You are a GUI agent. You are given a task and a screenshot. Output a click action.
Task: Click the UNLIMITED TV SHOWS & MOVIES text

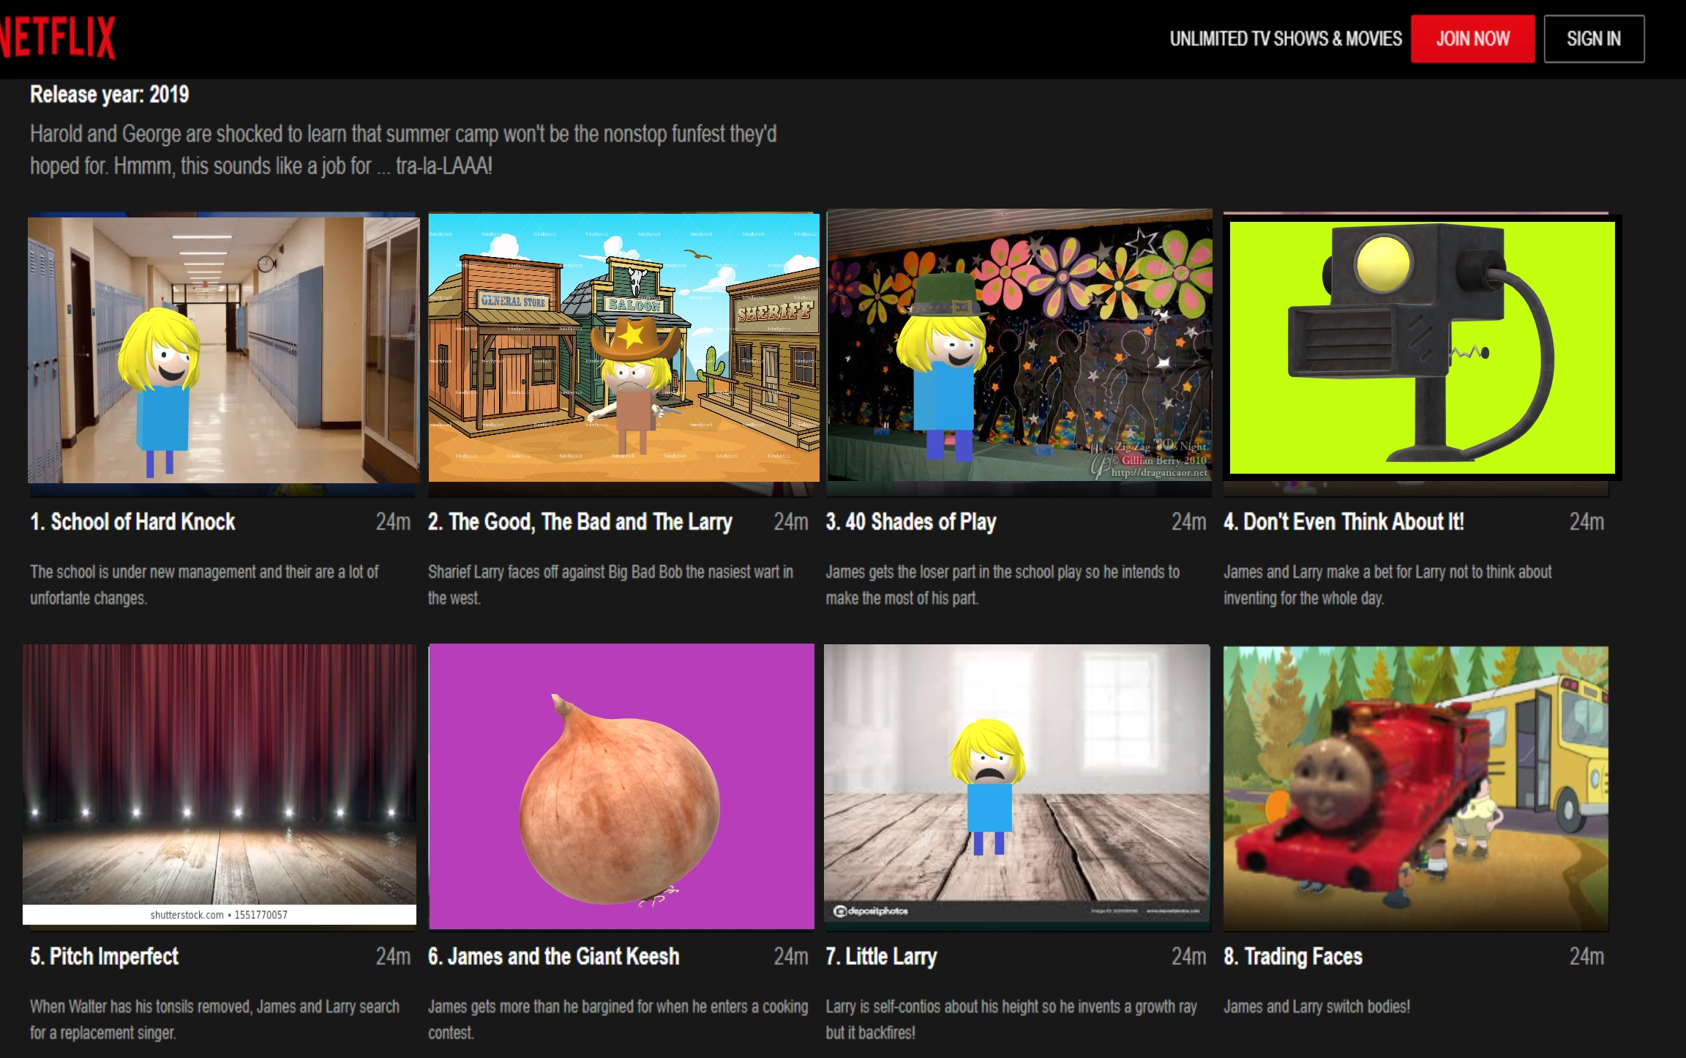pyautogui.click(x=1285, y=39)
